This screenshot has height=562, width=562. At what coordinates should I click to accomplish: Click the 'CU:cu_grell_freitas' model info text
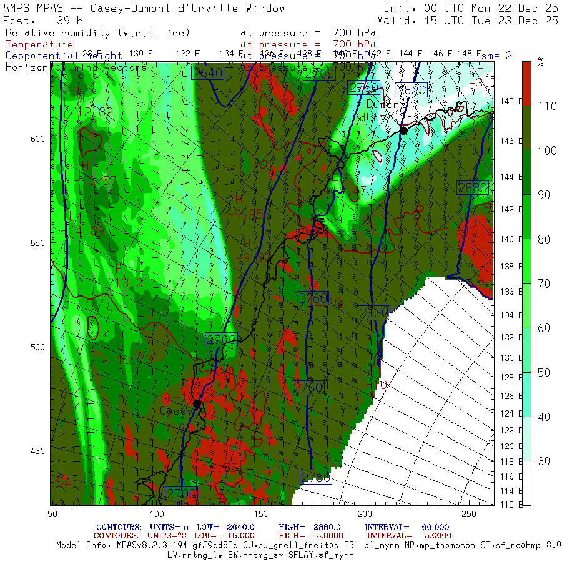(x=290, y=546)
